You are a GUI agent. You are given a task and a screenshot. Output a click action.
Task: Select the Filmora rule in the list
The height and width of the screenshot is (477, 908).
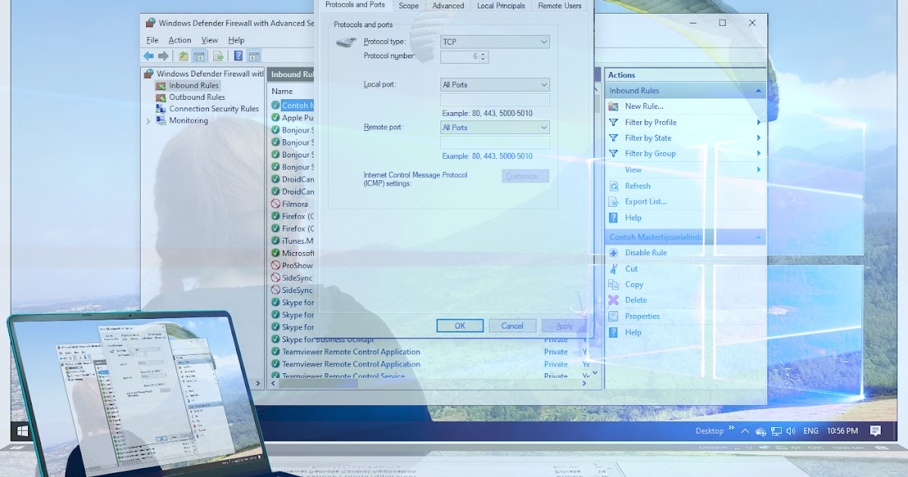tap(294, 204)
